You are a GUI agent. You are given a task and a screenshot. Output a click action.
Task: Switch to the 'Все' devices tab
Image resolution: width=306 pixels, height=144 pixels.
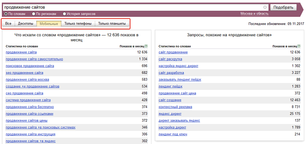[8, 24]
